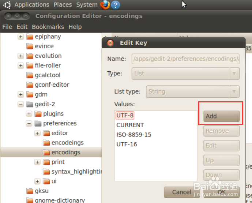Select the CURRENT value

coord(130,125)
